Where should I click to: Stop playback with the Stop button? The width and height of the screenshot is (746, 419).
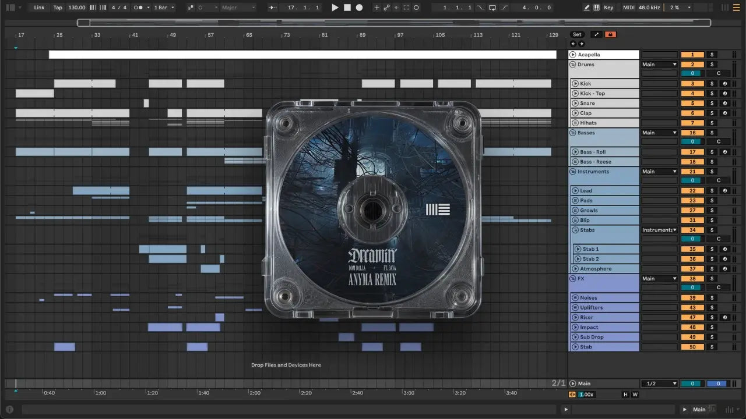(x=347, y=8)
